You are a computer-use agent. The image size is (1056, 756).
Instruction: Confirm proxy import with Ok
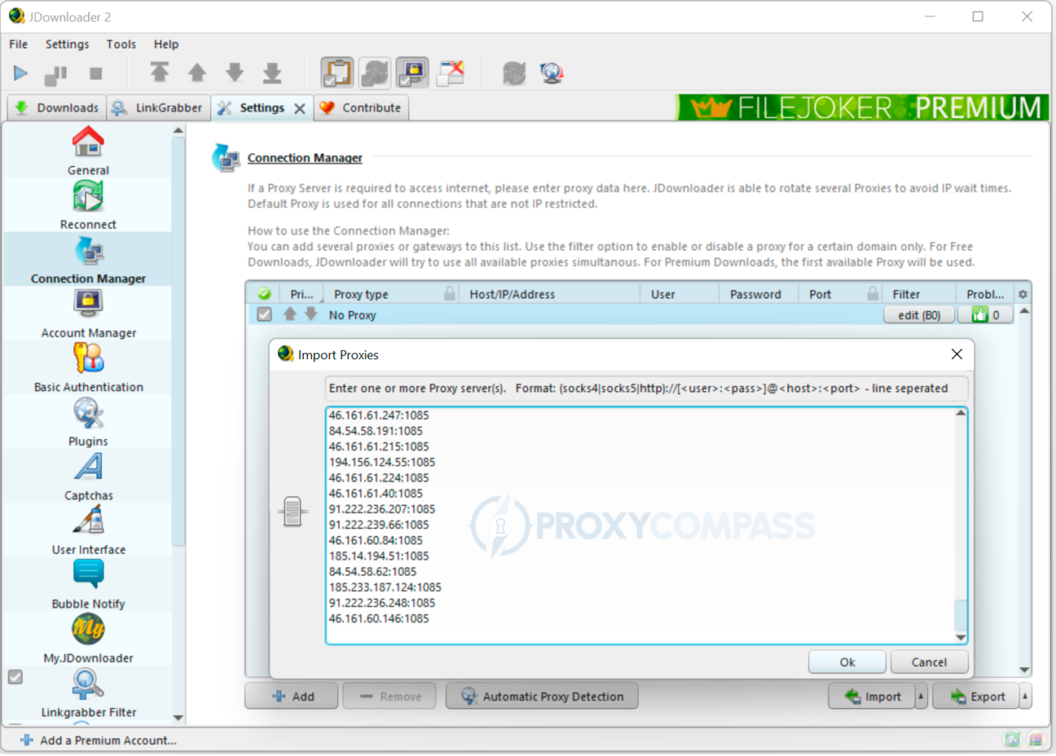click(846, 662)
